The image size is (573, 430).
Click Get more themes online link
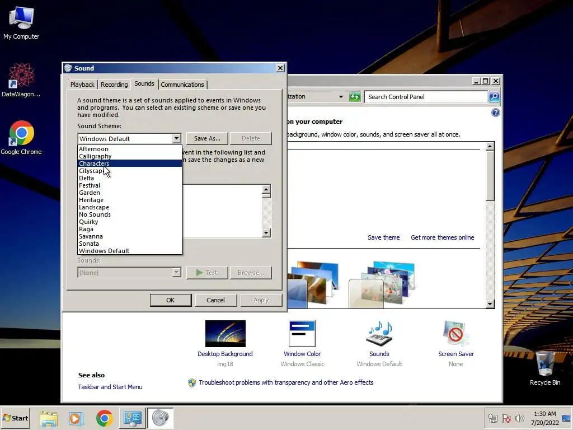point(442,237)
